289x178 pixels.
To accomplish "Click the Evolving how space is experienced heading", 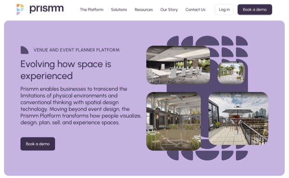I will [x=66, y=70].
